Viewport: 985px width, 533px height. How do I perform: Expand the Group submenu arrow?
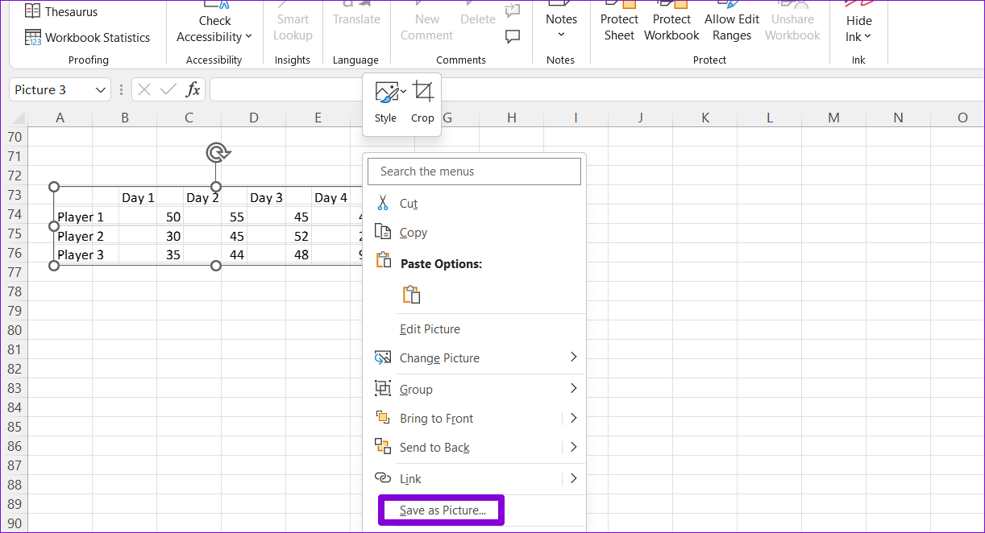click(573, 388)
